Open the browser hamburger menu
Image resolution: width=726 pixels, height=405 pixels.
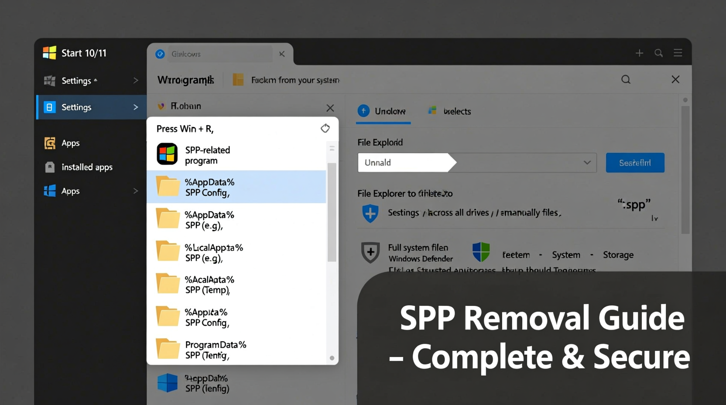tap(678, 52)
